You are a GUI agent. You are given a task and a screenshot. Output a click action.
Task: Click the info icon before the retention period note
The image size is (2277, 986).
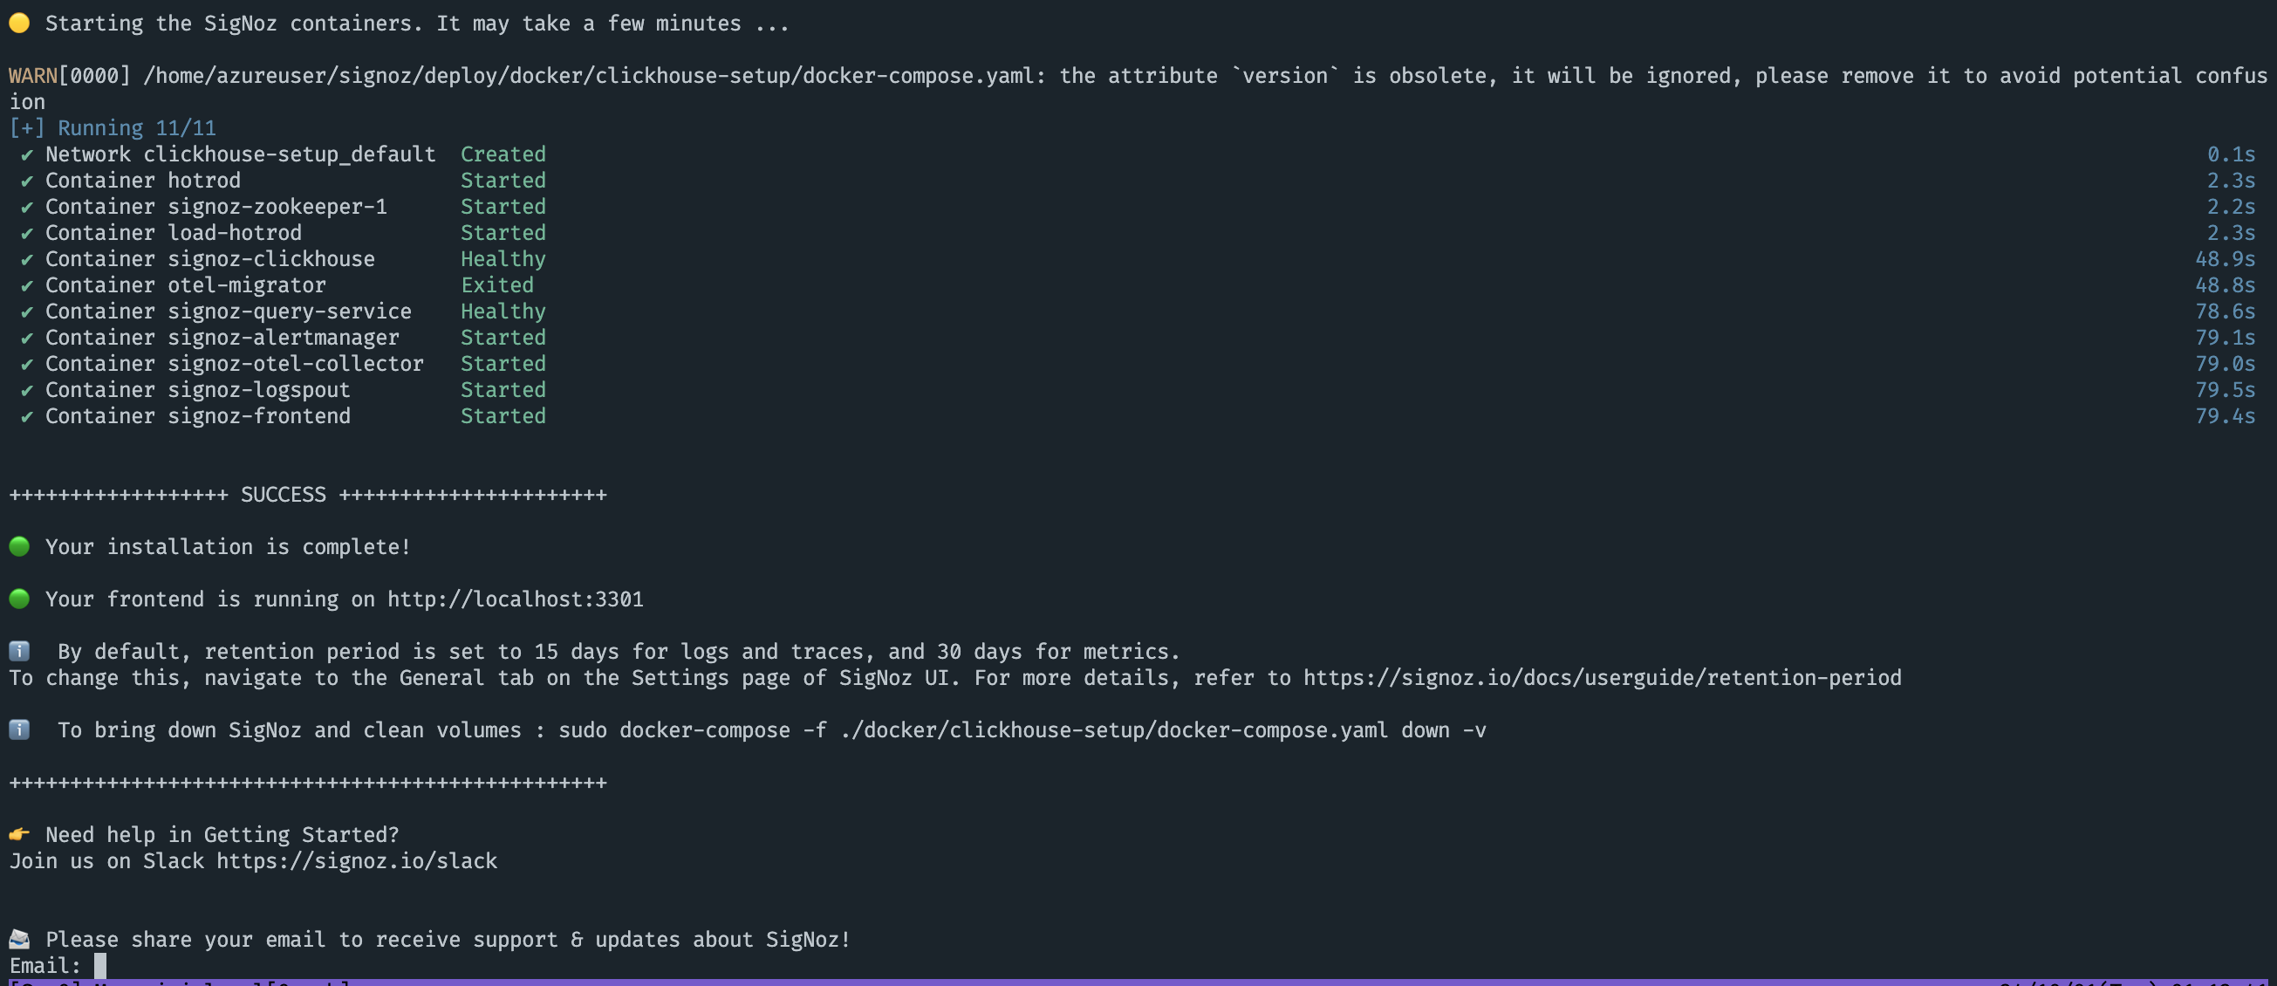[x=19, y=652]
